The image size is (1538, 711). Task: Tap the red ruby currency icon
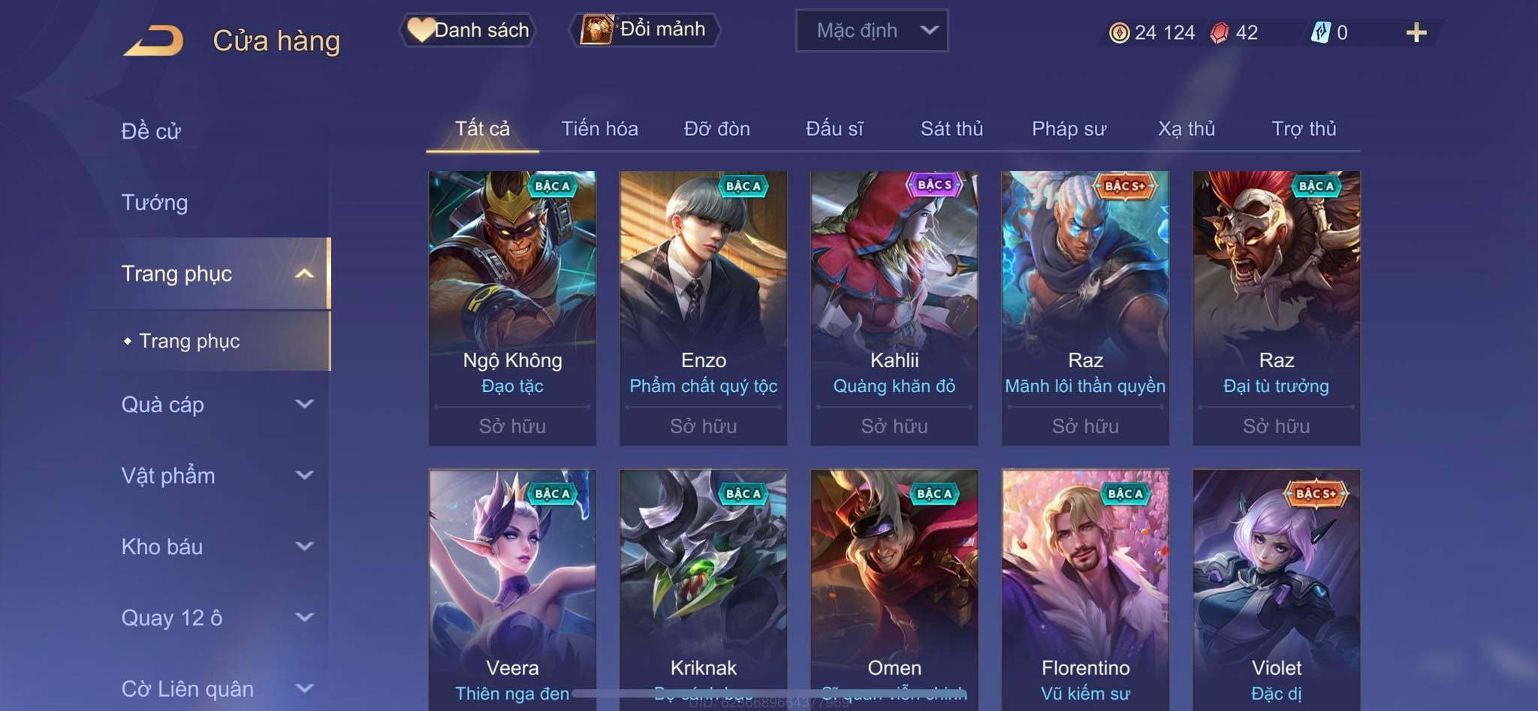click(1219, 32)
